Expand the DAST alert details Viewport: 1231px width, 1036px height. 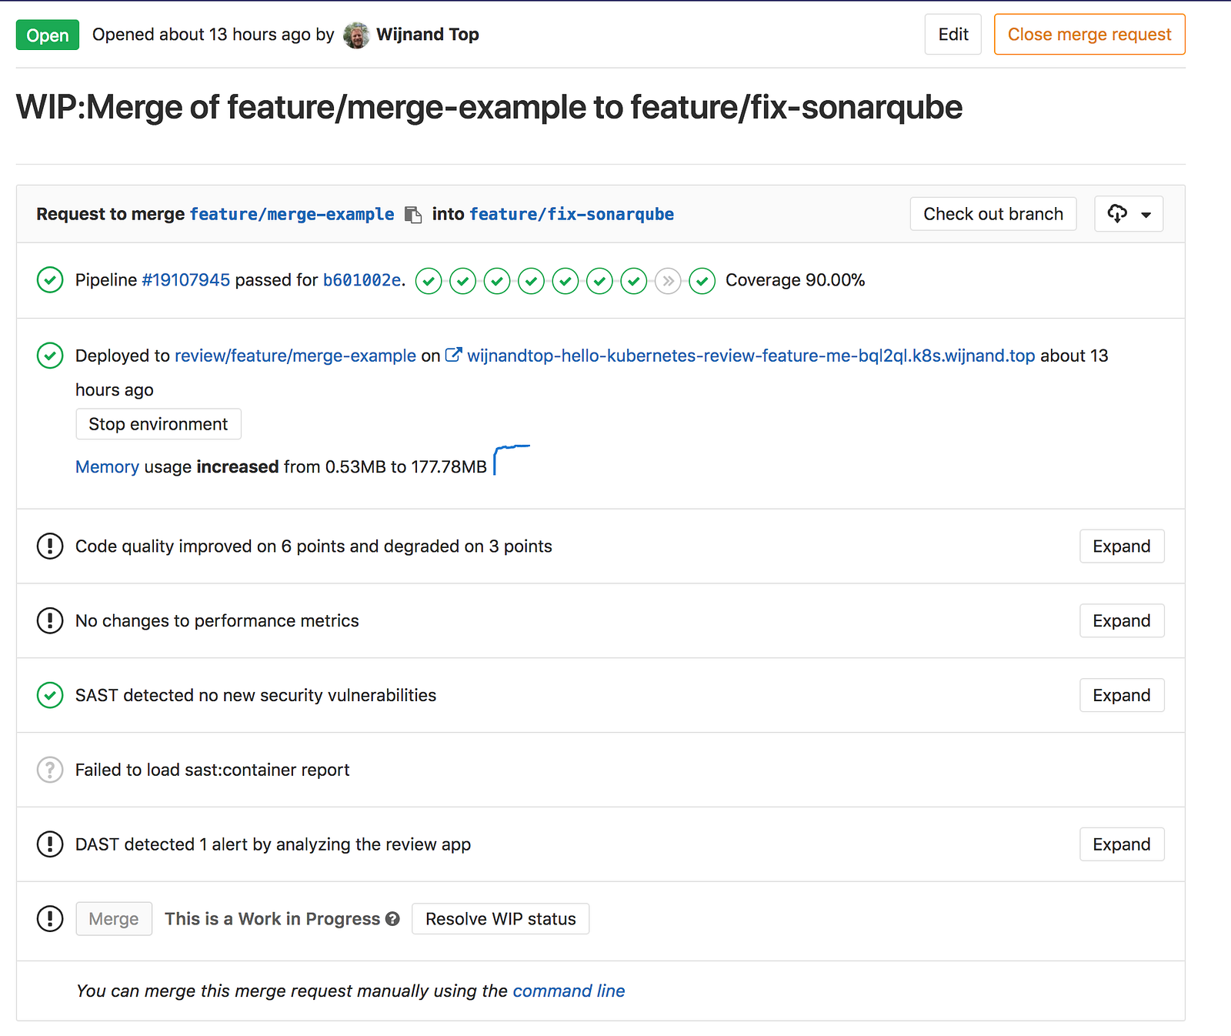click(1121, 844)
